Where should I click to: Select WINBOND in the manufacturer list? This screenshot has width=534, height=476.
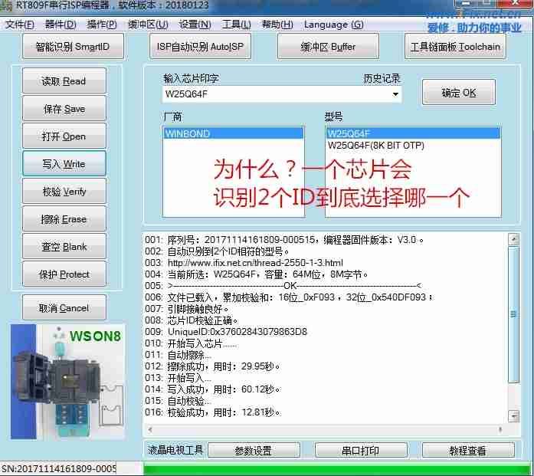point(234,133)
